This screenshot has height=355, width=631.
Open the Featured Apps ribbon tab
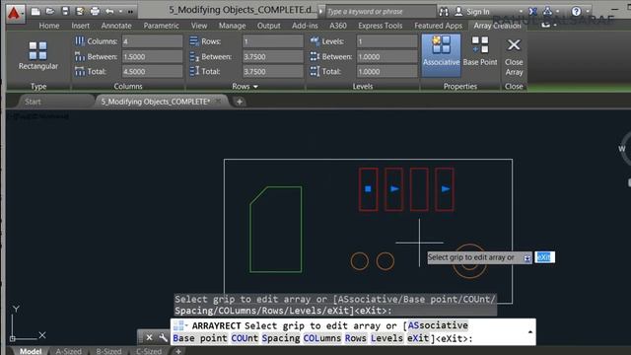pyautogui.click(x=438, y=26)
